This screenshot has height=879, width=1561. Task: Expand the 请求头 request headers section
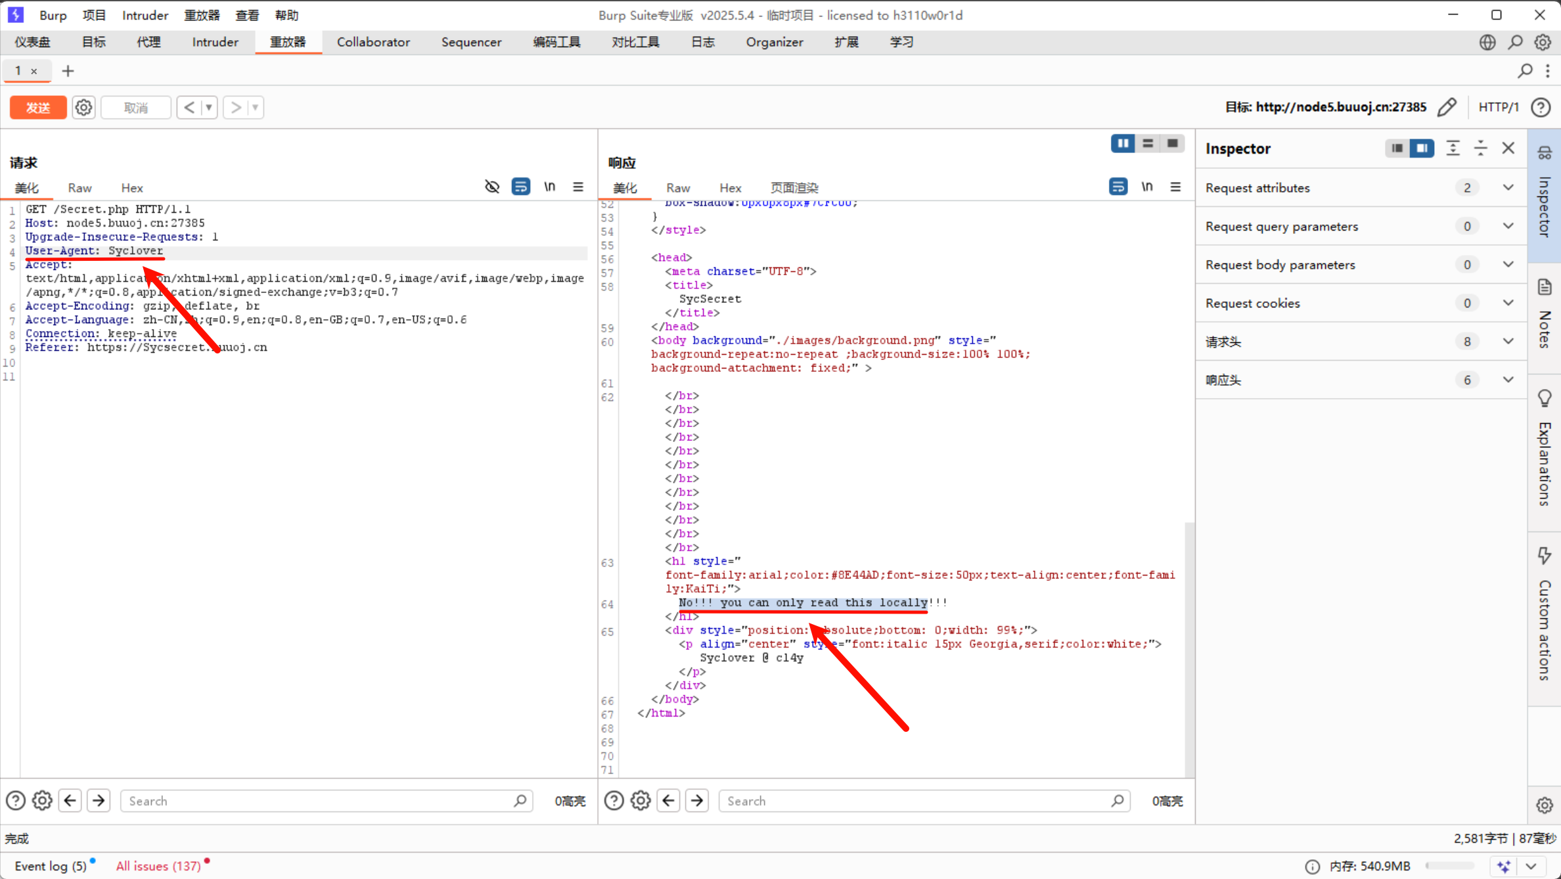point(1508,342)
